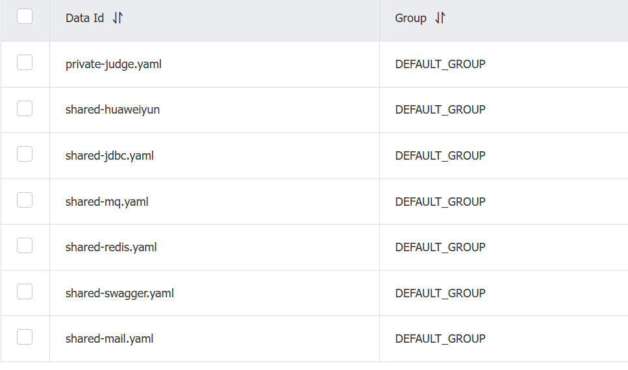Click the Group column header
628x370 pixels.
(410, 18)
